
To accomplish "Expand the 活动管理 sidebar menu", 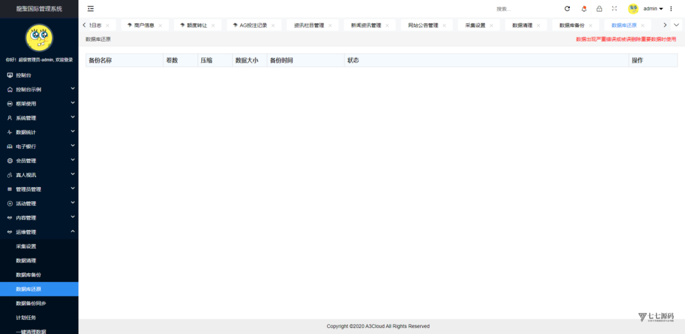I will coord(39,203).
